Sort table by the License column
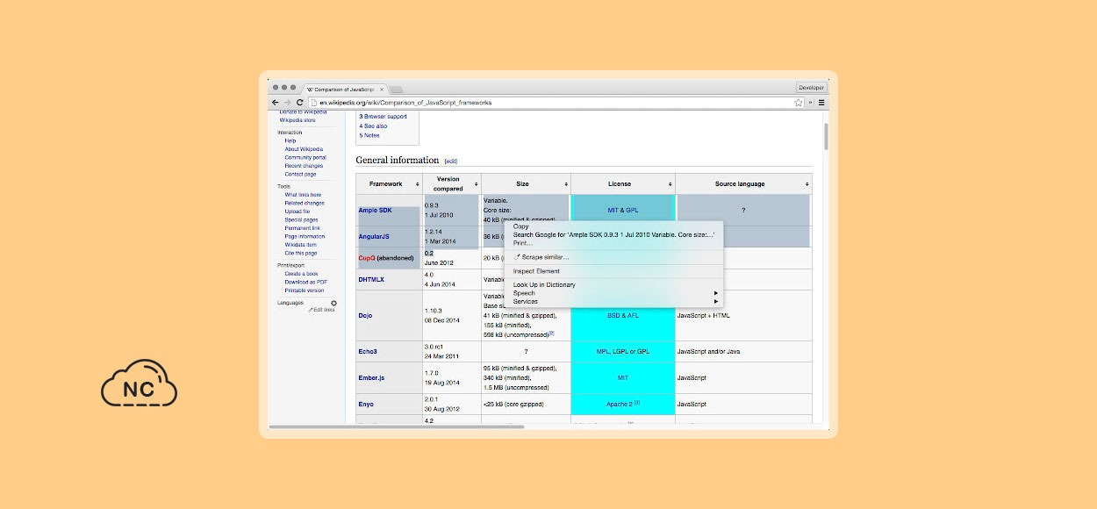1097x509 pixels. (x=670, y=184)
